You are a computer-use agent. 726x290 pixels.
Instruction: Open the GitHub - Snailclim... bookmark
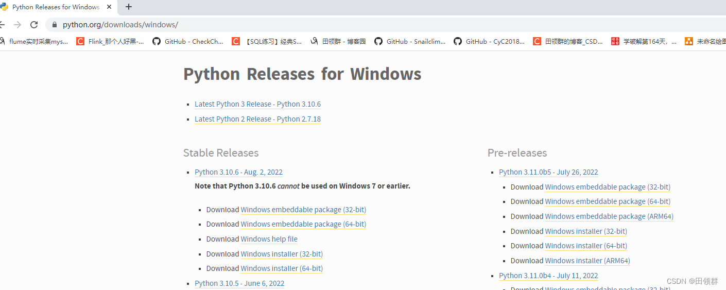pyautogui.click(x=410, y=41)
